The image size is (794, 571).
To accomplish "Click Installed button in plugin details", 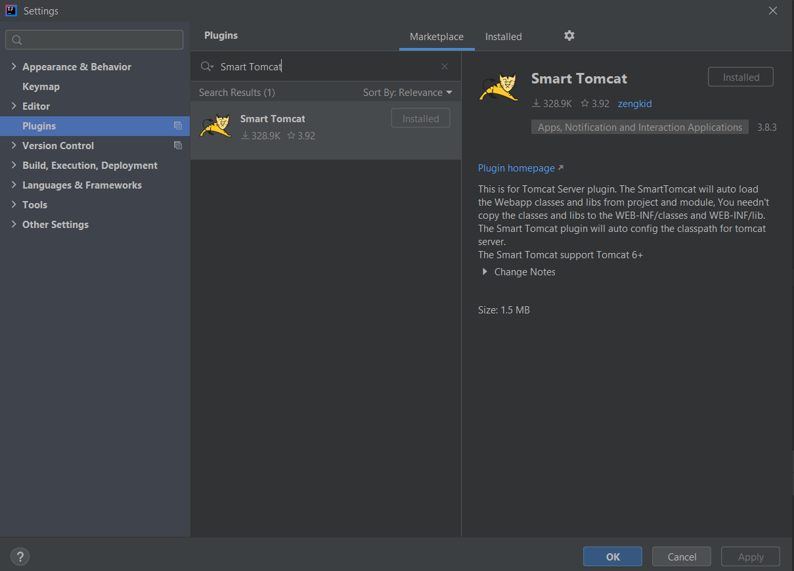I will click(x=741, y=77).
